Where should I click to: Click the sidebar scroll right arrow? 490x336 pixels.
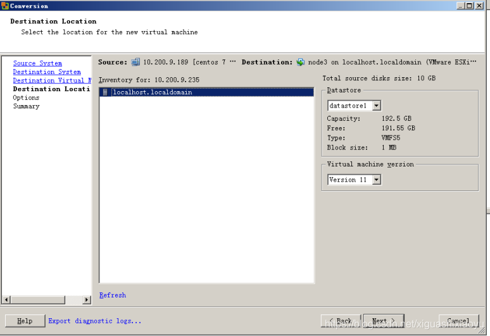pos(87,300)
